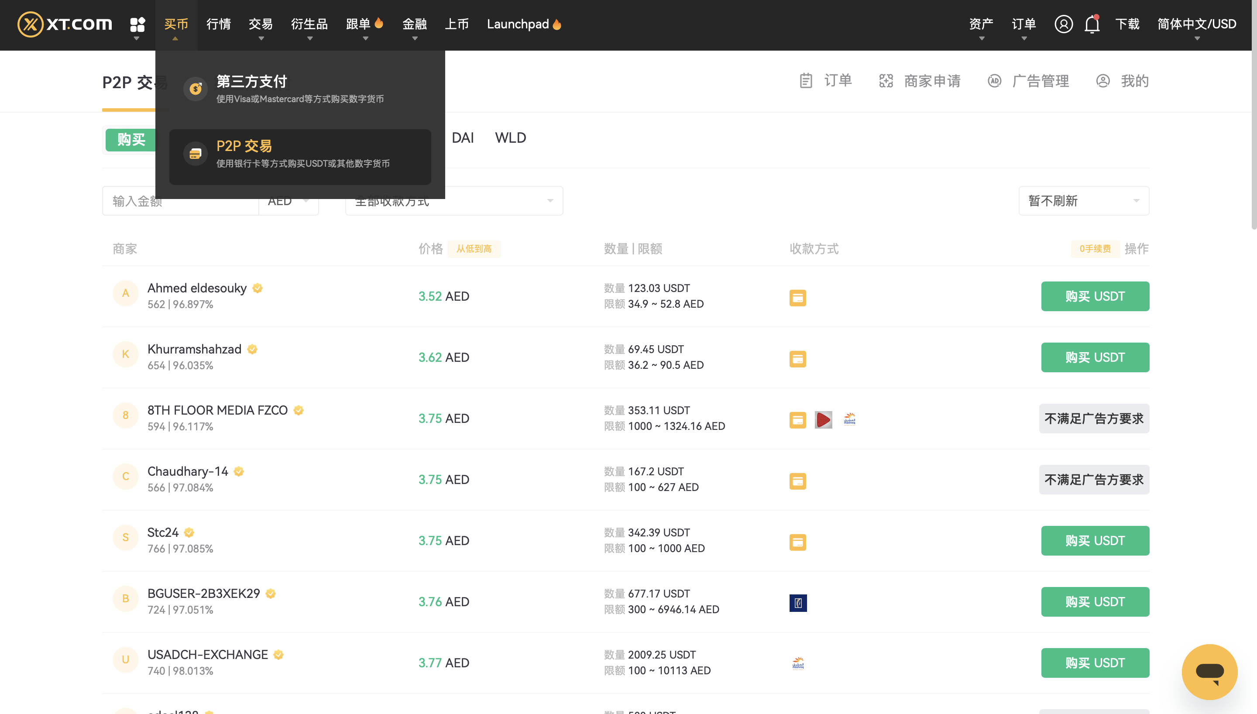
Task: Click the fire icon next to Launchpad
Action: pyautogui.click(x=557, y=24)
